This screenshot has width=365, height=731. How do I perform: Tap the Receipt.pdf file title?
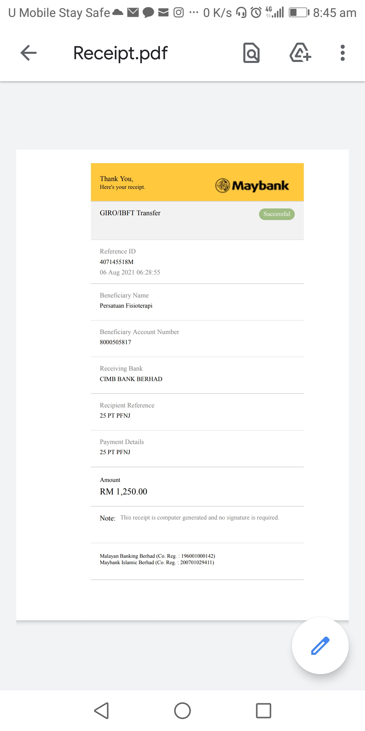coord(120,53)
